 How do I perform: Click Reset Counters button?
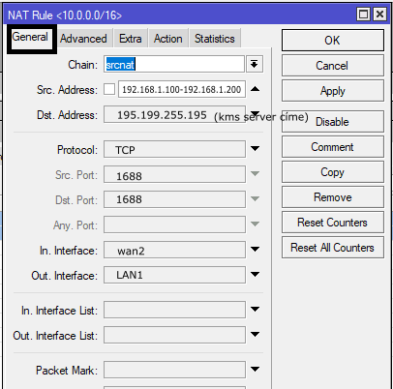coord(333,223)
